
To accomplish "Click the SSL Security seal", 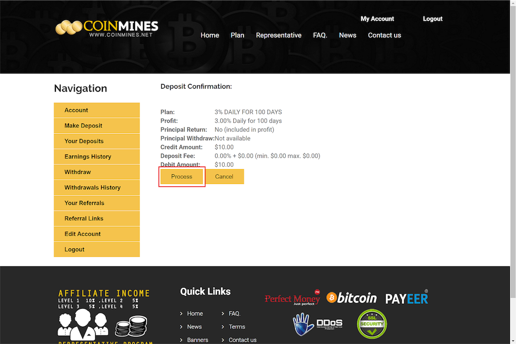I will point(372,324).
